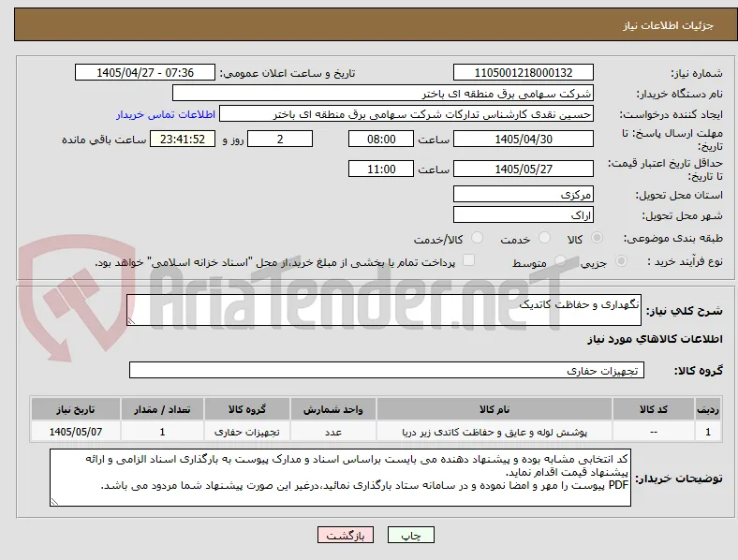Screen dimensions: 738x560
Task: Click the general description textarea نگهداری و حفاظت کاتدیک
Action: [384, 310]
